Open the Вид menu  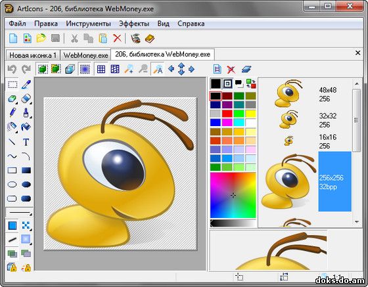(x=164, y=24)
